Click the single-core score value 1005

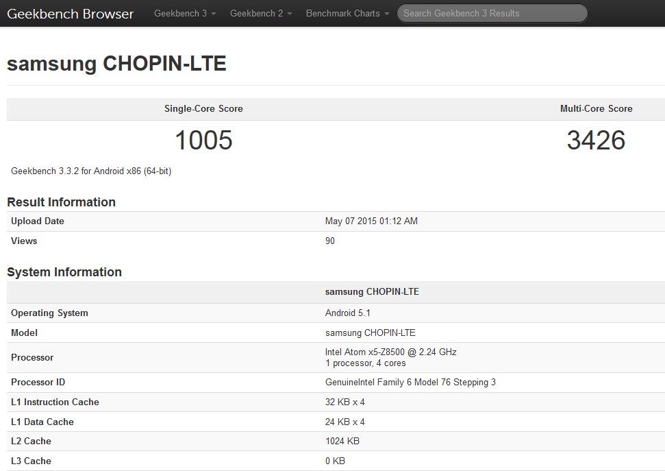coord(203,141)
